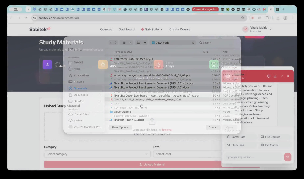Open the chatbot bar-chart stats icon
This screenshot has height=179, width=304.
275,76
